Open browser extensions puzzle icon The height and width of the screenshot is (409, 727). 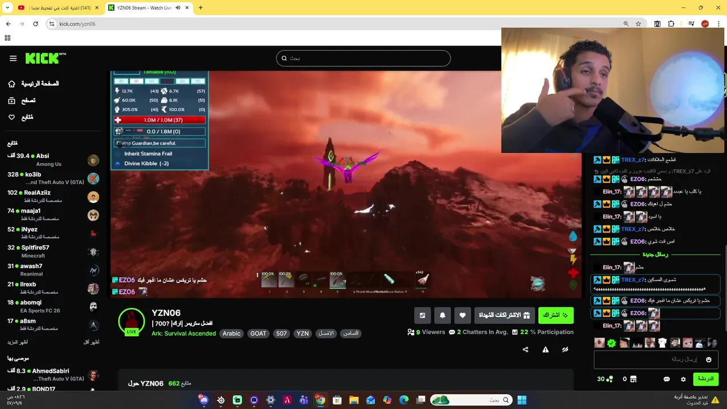pos(671,24)
